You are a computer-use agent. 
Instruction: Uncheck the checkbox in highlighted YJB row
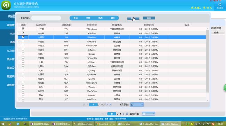coord(23,37)
